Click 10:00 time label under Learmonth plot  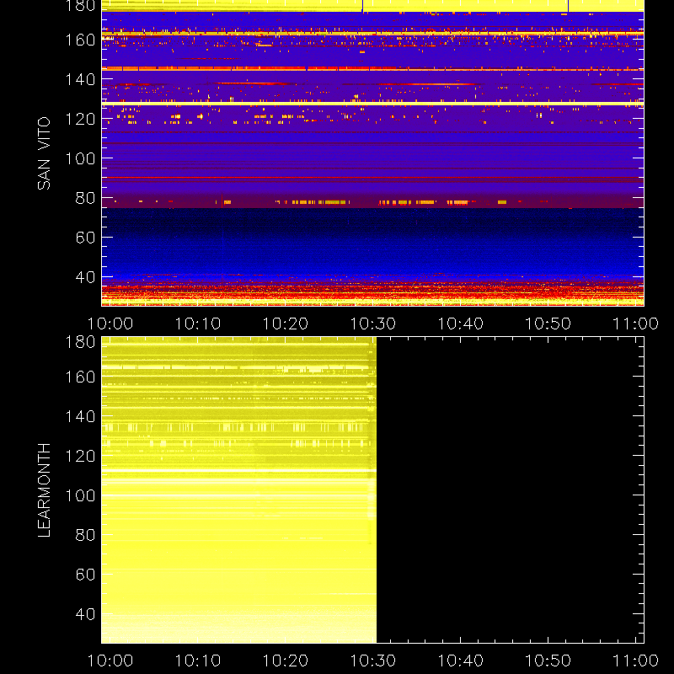point(110,661)
